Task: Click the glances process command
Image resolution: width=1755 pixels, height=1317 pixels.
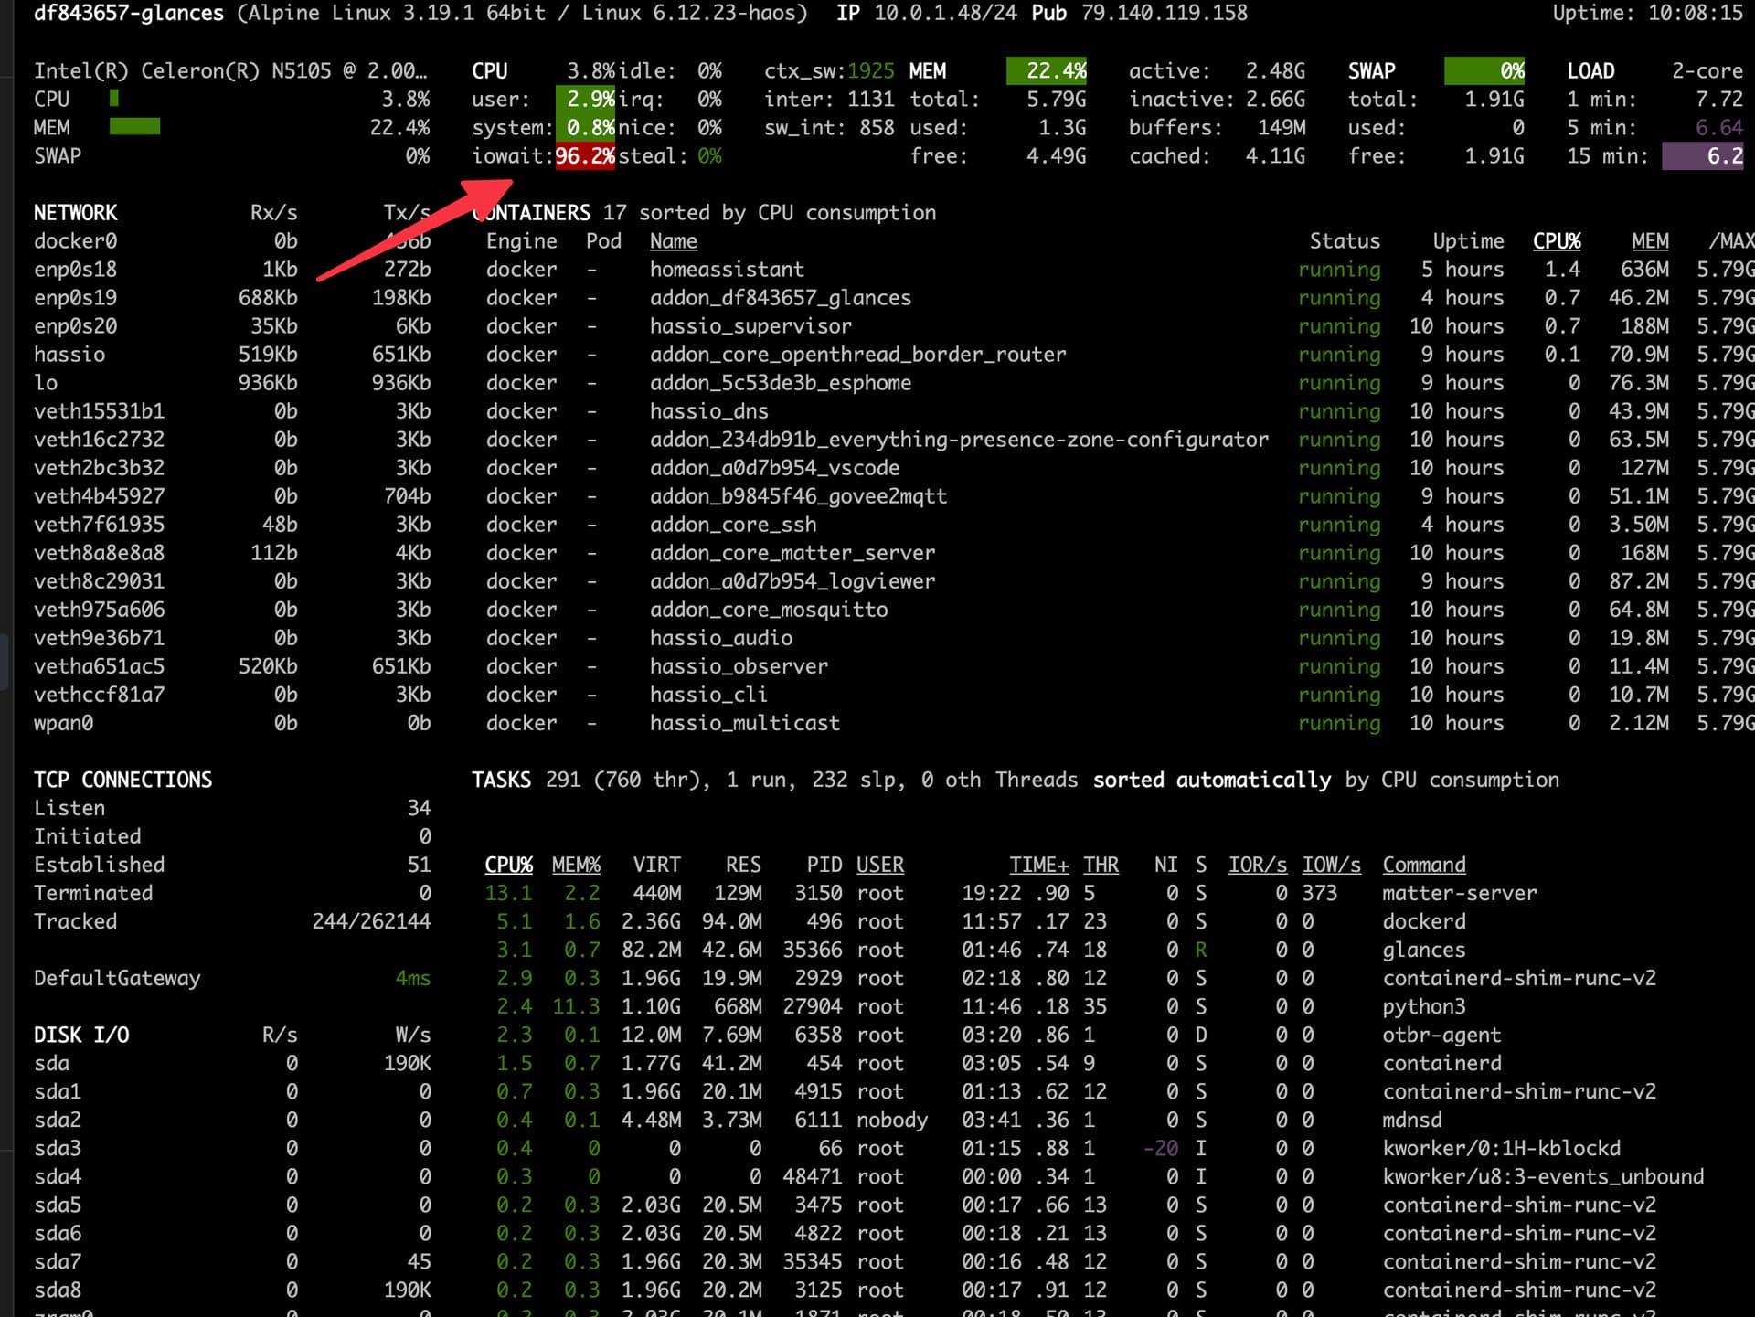Action: point(1424,950)
